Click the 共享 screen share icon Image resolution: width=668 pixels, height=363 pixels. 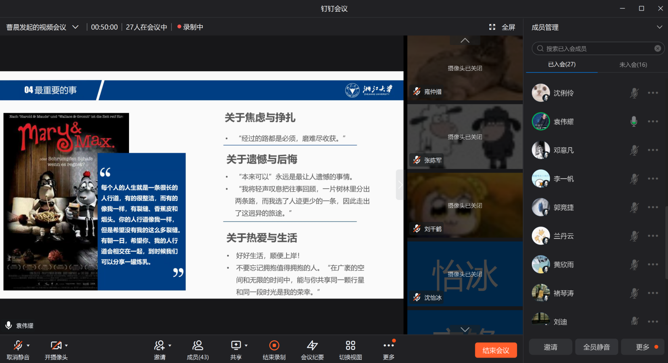pos(236,345)
